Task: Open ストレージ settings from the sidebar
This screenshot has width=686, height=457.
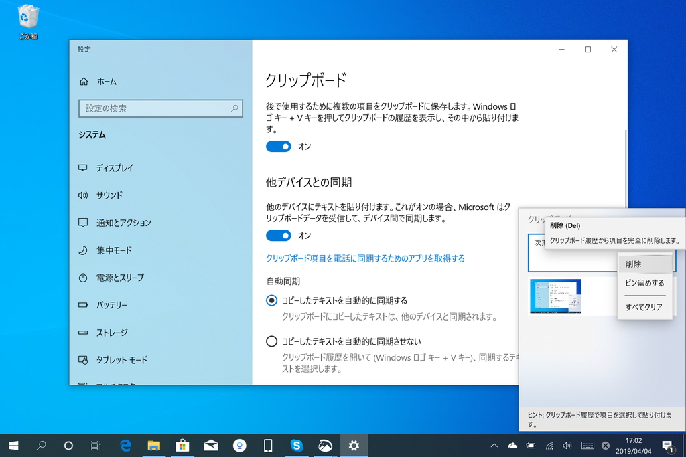Action: tap(113, 333)
